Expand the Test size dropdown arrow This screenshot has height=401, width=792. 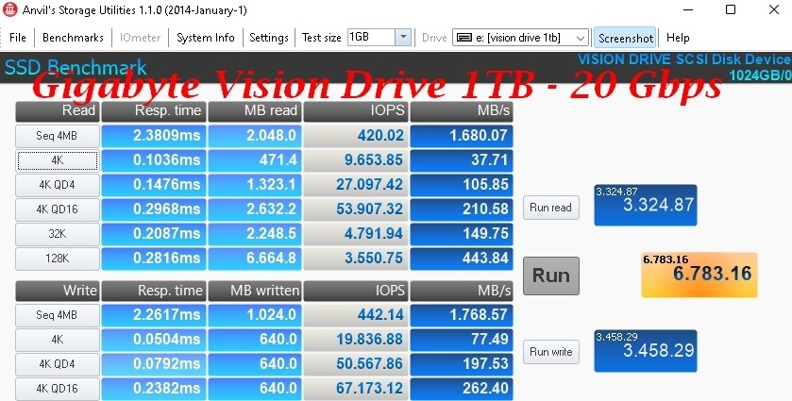click(x=403, y=38)
